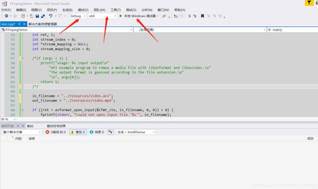The width and height of the screenshot is (318, 189).
Task: Click the new project toolbar icon
Action: point(23,16)
